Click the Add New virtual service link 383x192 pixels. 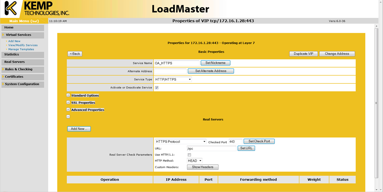(15, 41)
